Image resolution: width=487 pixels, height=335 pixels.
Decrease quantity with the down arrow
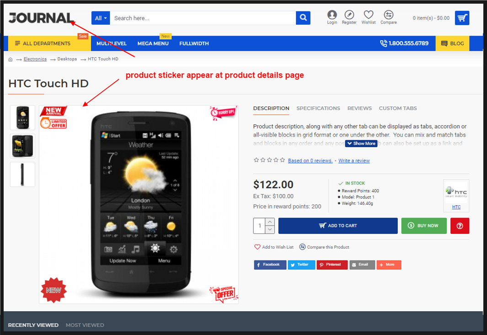click(270, 230)
